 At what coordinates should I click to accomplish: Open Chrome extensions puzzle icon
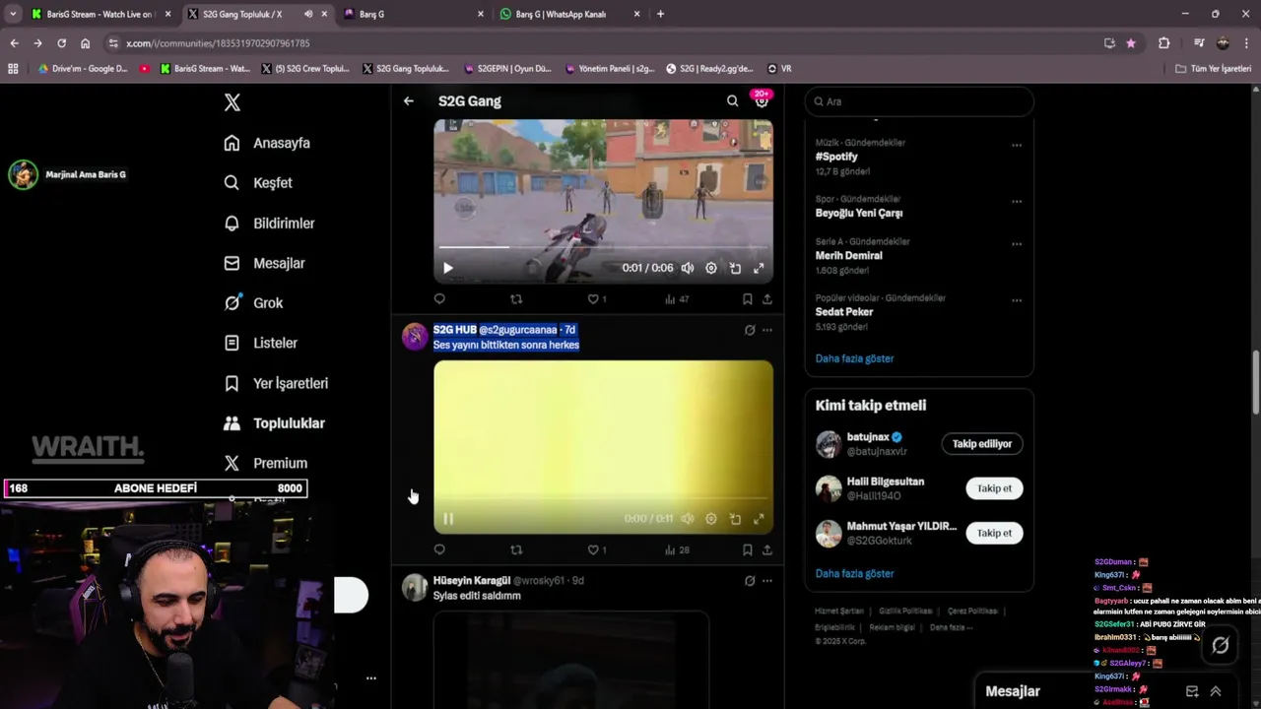pos(1163,43)
